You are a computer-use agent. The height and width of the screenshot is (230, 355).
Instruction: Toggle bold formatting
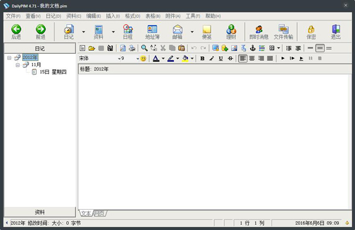click(202, 59)
